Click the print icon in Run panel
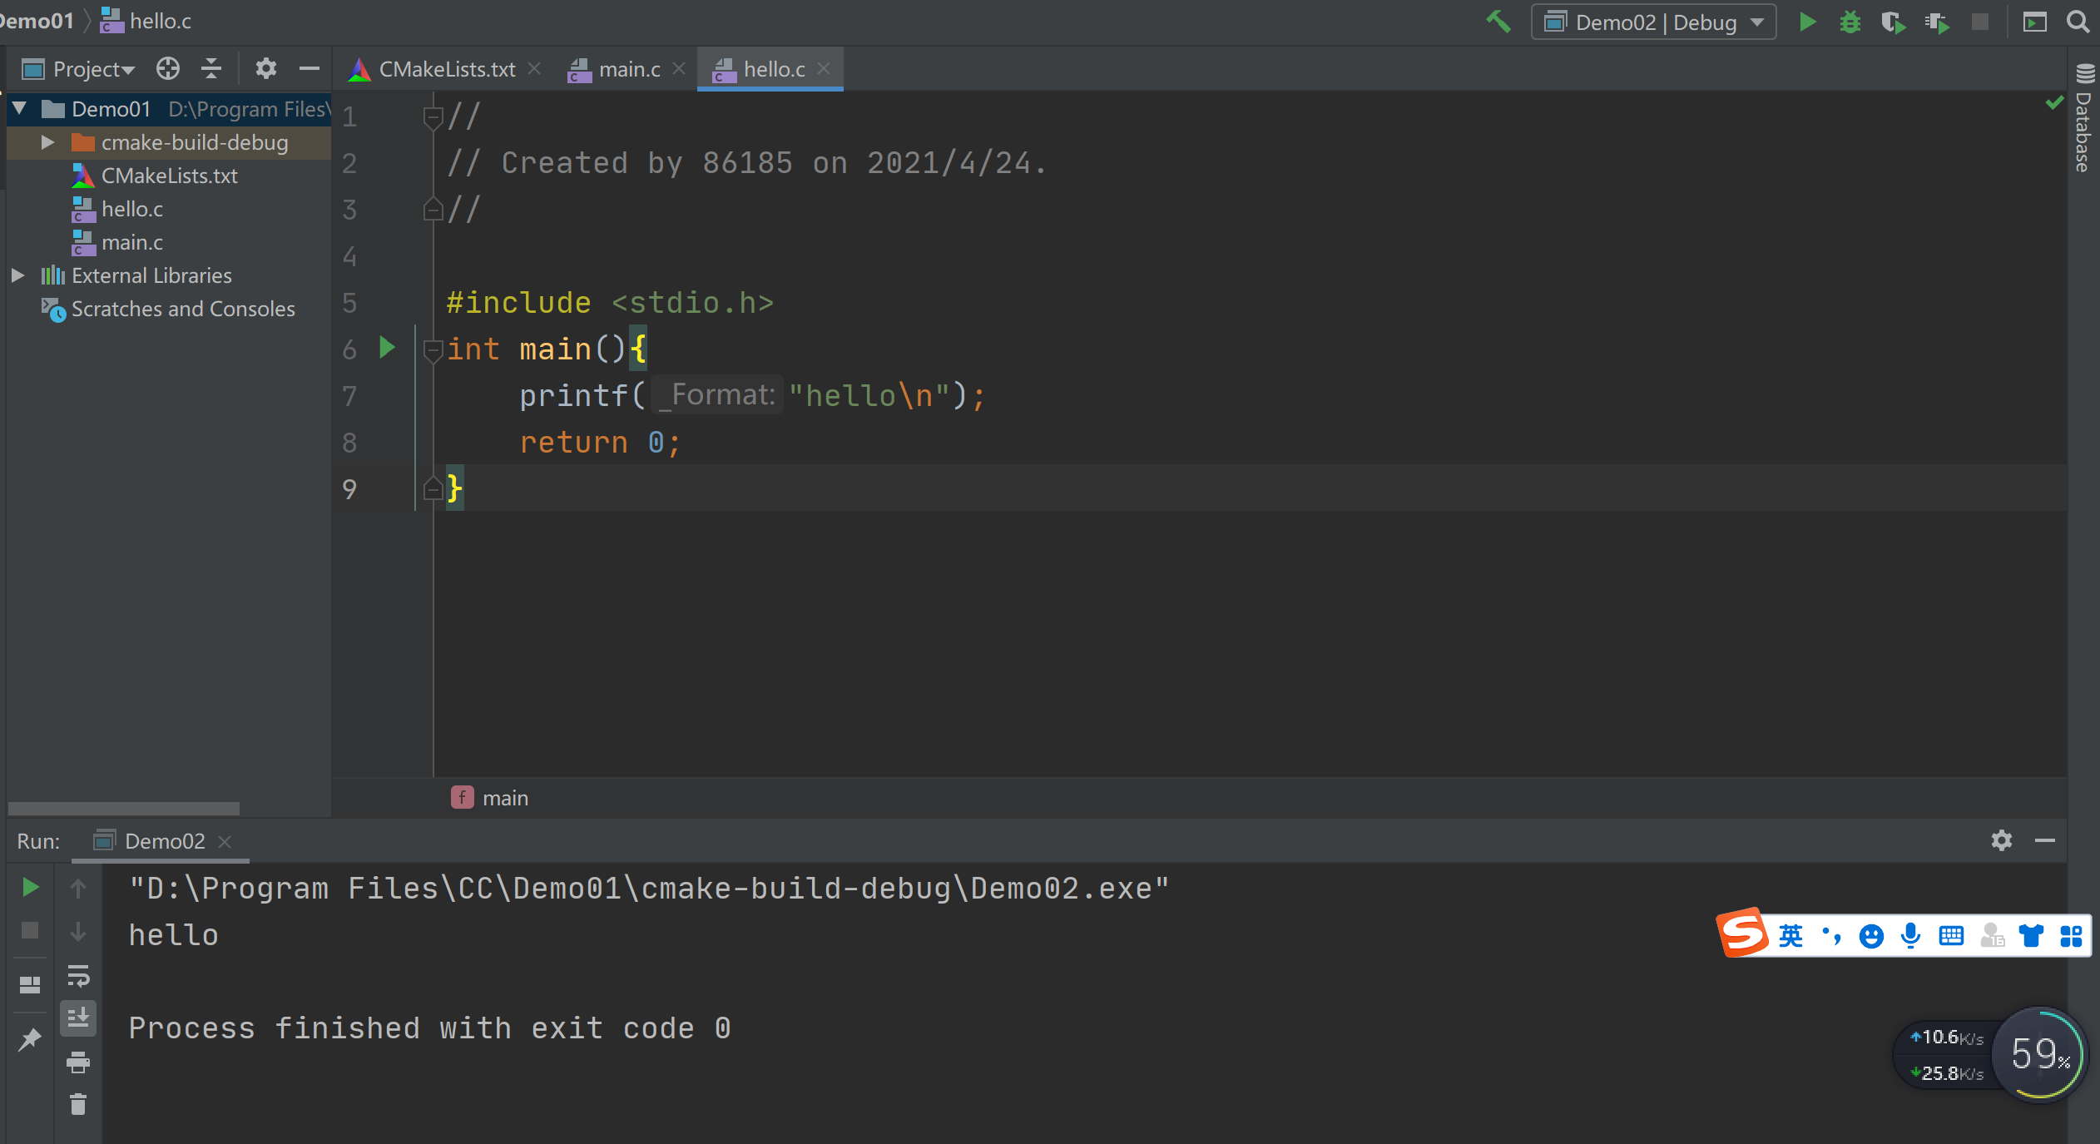Image resolution: width=2100 pixels, height=1144 pixels. [78, 1062]
